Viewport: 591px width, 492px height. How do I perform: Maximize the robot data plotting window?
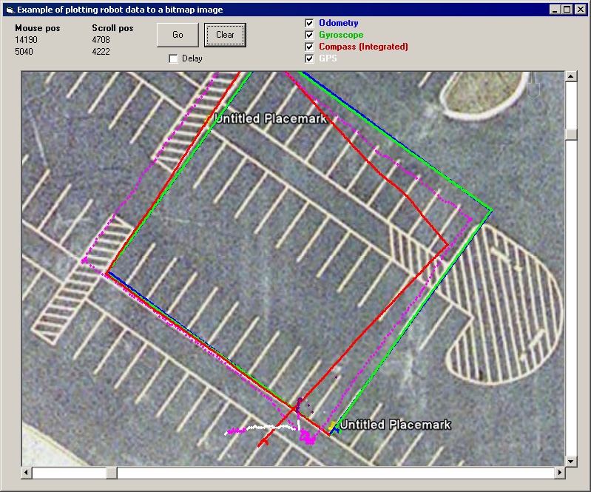point(567,10)
